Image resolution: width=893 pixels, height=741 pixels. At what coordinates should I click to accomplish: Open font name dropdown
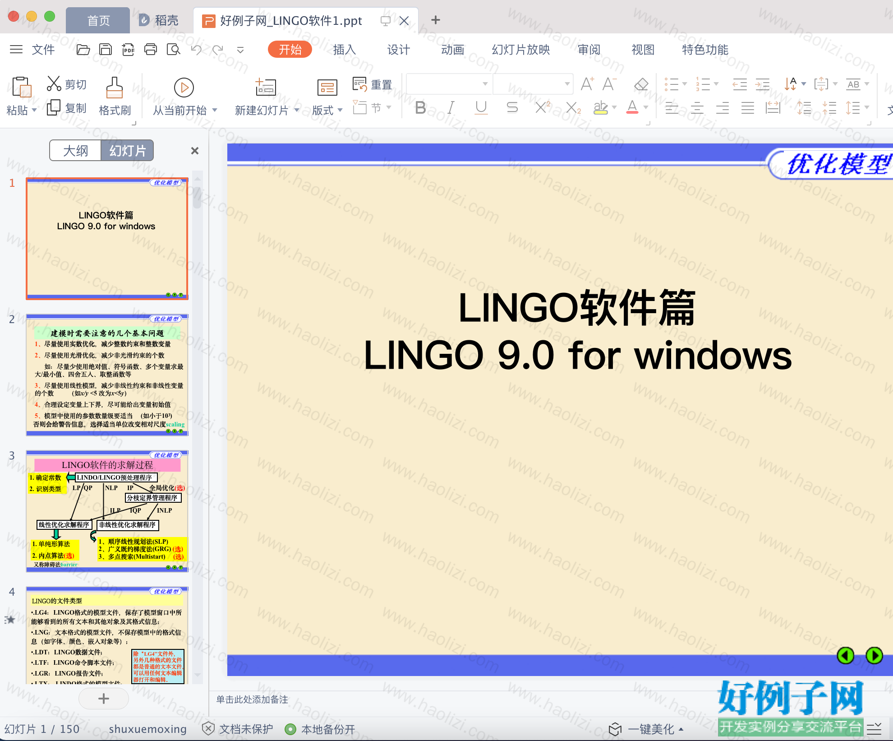485,84
